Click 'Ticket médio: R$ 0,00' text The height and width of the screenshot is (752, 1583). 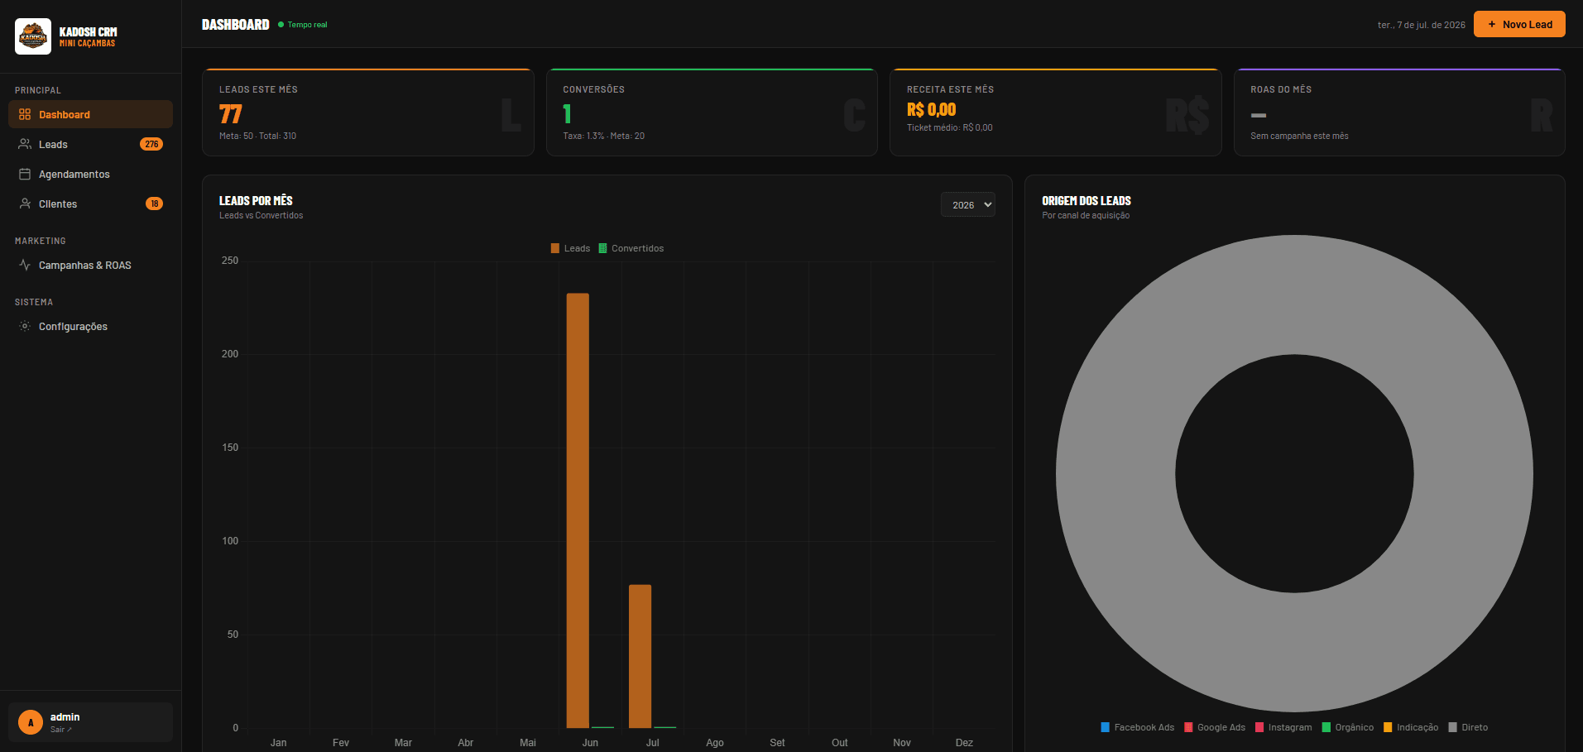click(x=949, y=127)
